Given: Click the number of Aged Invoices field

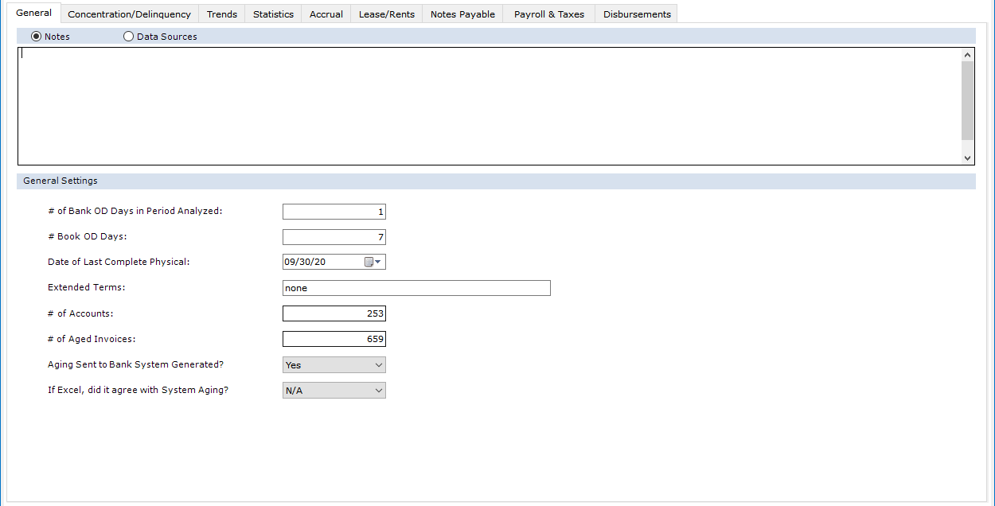Looking at the screenshot, I should point(334,339).
